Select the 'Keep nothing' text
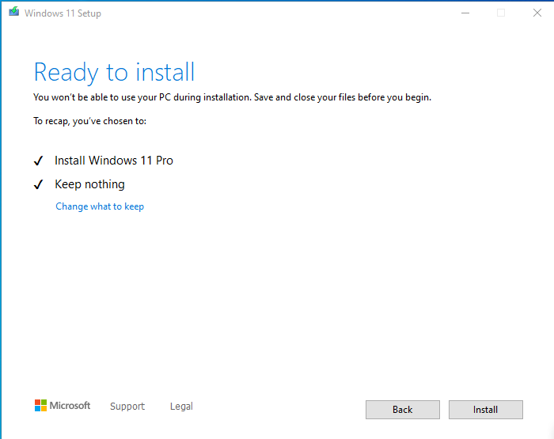The height and width of the screenshot is (439, 554). (89, 184)
